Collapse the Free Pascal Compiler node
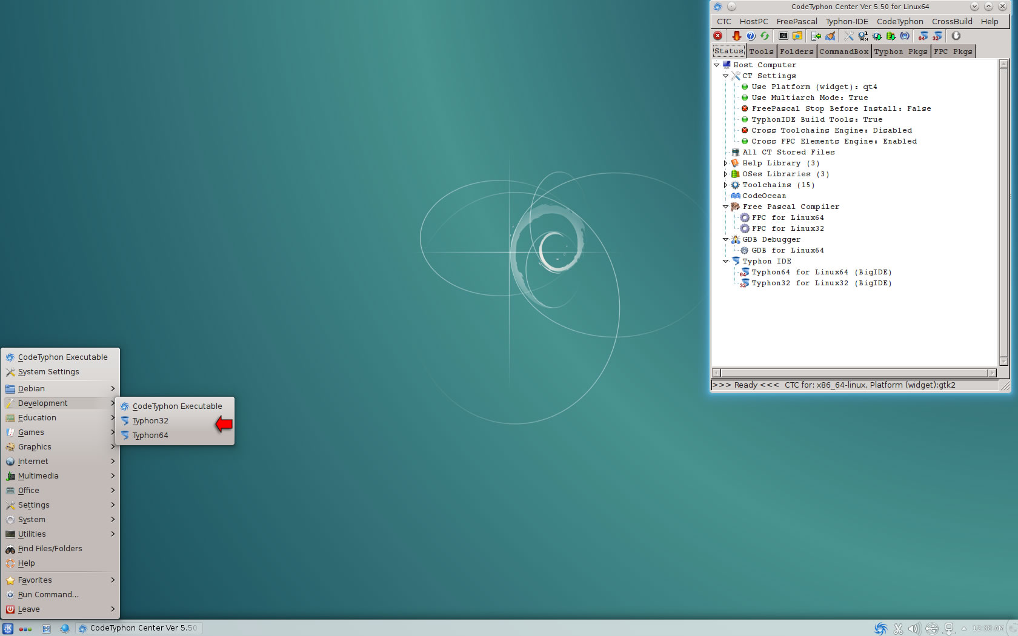The image size is (1018, 636). click(x=725, y=207)
